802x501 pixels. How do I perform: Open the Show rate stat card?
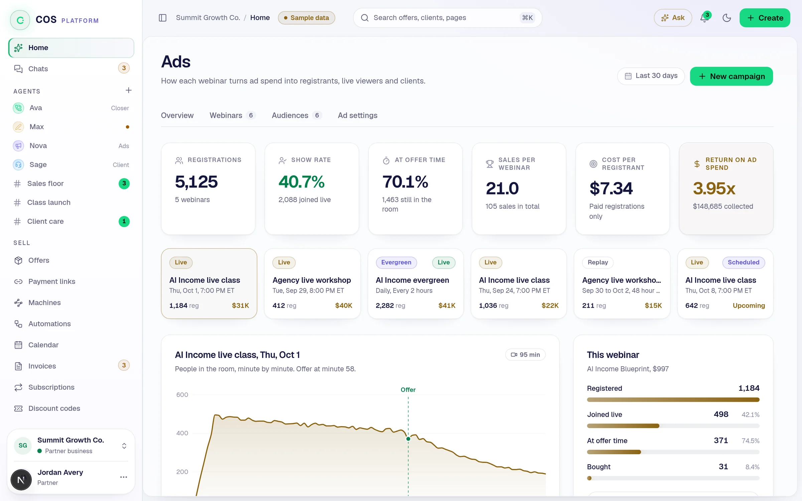point(312,189)
